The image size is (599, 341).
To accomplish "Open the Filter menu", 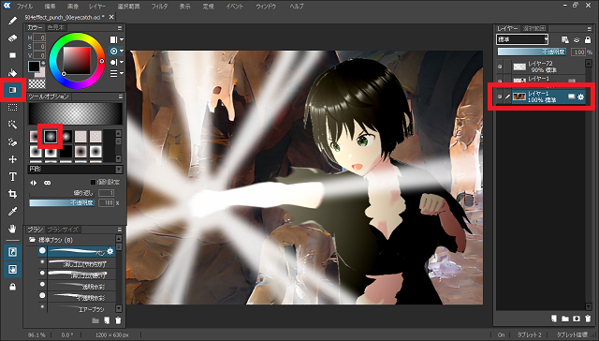I will (x=159, y=7).
